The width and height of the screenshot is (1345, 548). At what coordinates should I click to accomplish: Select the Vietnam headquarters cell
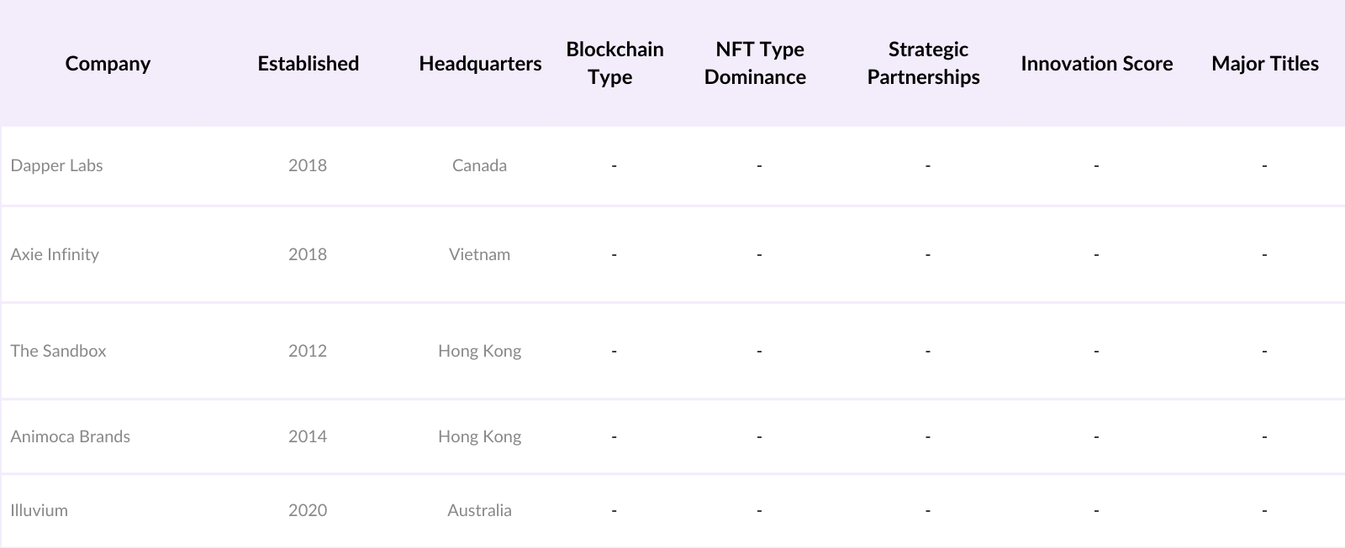479,254
